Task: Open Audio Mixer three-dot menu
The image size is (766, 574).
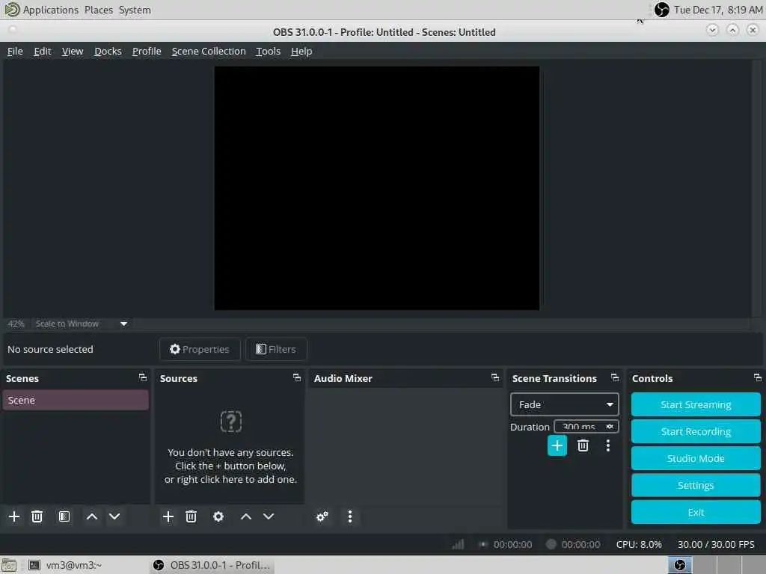Action: click(350, 516)
